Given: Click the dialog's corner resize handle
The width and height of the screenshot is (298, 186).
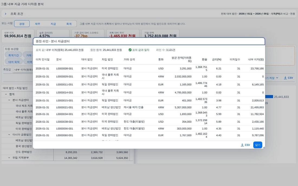Looking at the screenshot, I should pos(264,147).
